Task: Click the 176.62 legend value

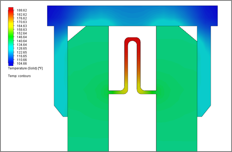Action: [x=22, y=18]
